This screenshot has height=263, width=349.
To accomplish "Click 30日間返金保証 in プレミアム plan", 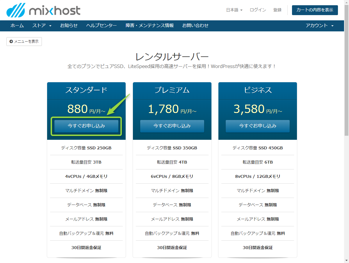I will tap(172, 248).
